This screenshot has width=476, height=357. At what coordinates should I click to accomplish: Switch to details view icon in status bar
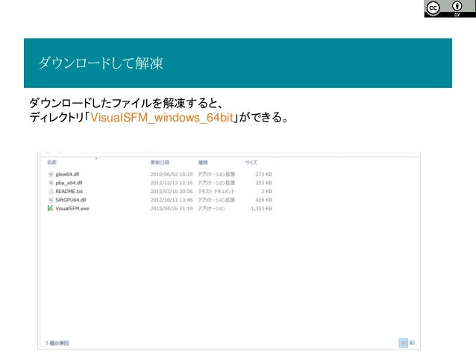403,343
